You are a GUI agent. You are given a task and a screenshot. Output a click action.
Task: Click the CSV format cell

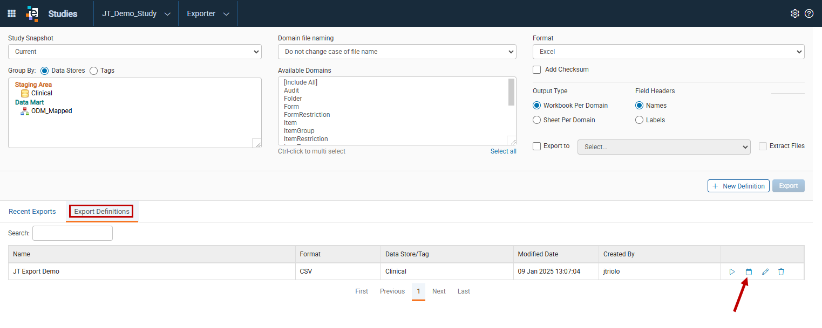click(338, 271)
